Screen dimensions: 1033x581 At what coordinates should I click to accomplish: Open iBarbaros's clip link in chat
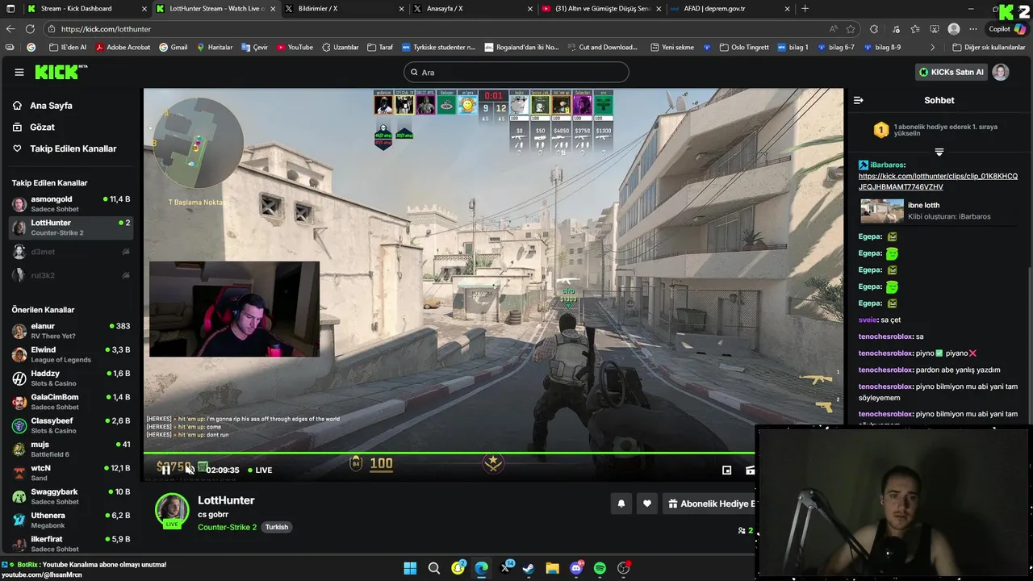pyautogui.click(x=938, y=182)
